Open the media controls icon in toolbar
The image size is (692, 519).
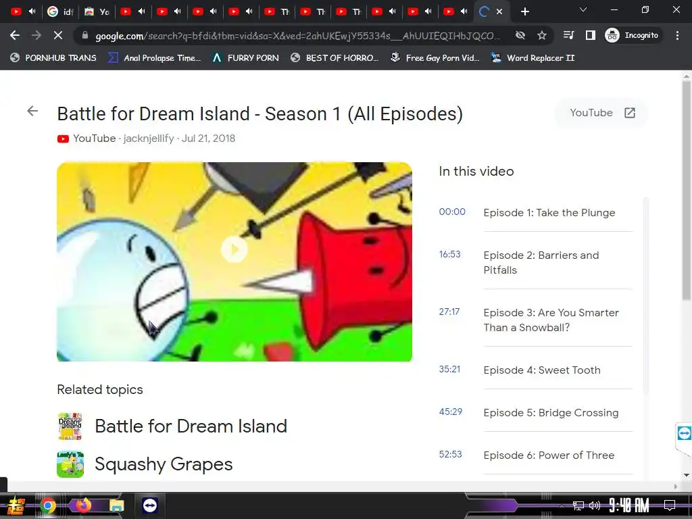pos(569,35)
